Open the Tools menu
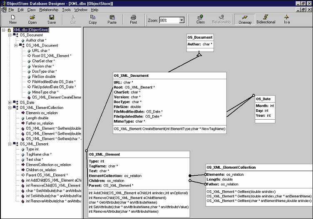Viewport: 313px width, 219px height. coord(66,10)
